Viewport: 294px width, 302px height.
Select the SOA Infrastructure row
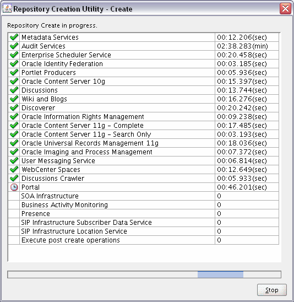pyautogui.click(x=143, y=196)
